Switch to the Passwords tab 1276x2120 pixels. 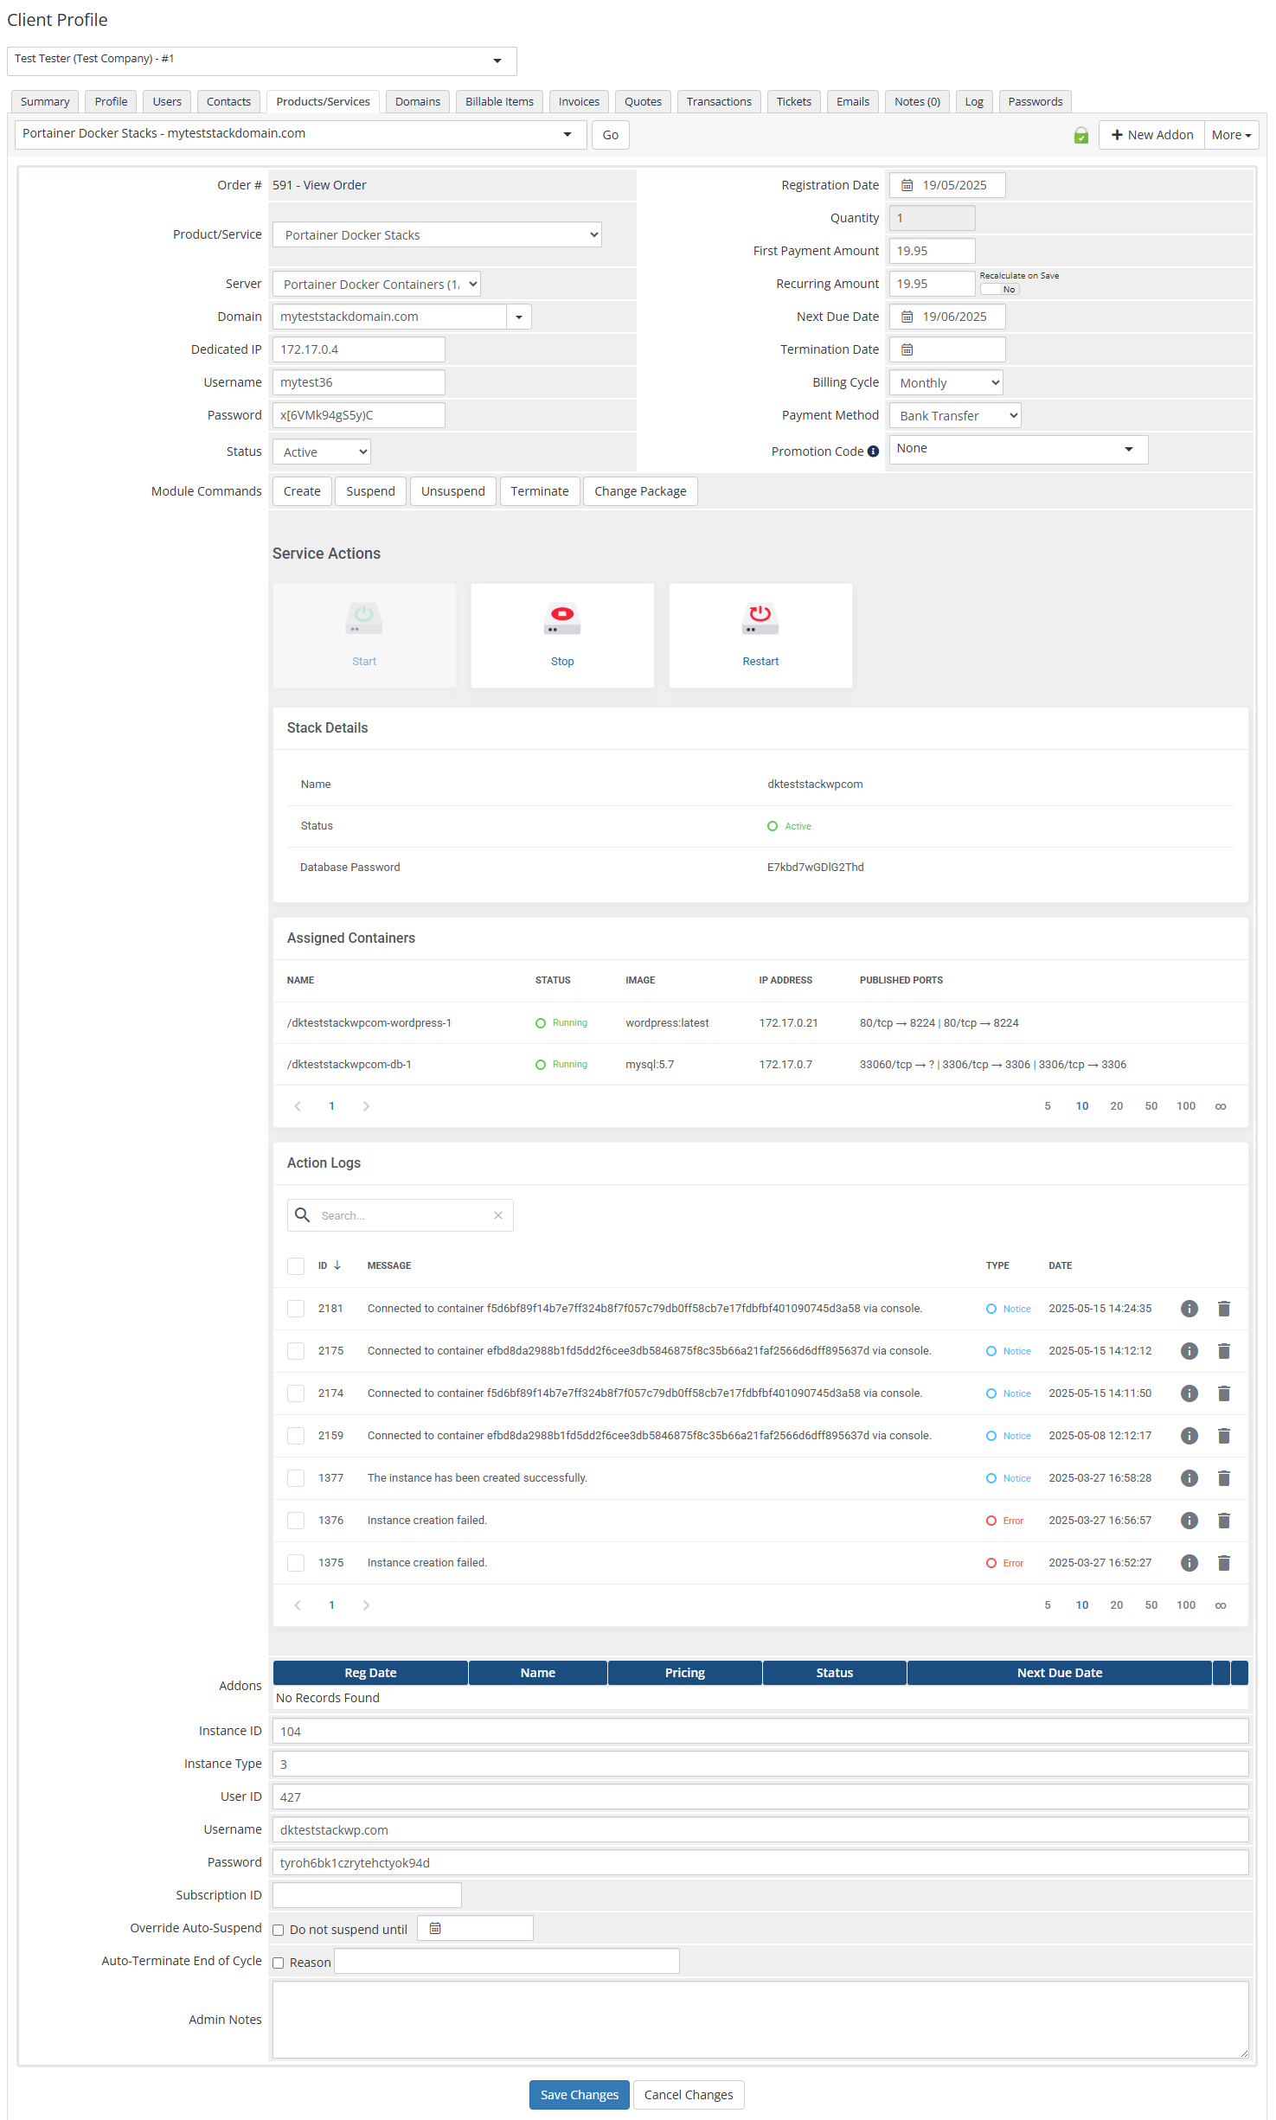pyautogui.click(x=1036, y=101)
